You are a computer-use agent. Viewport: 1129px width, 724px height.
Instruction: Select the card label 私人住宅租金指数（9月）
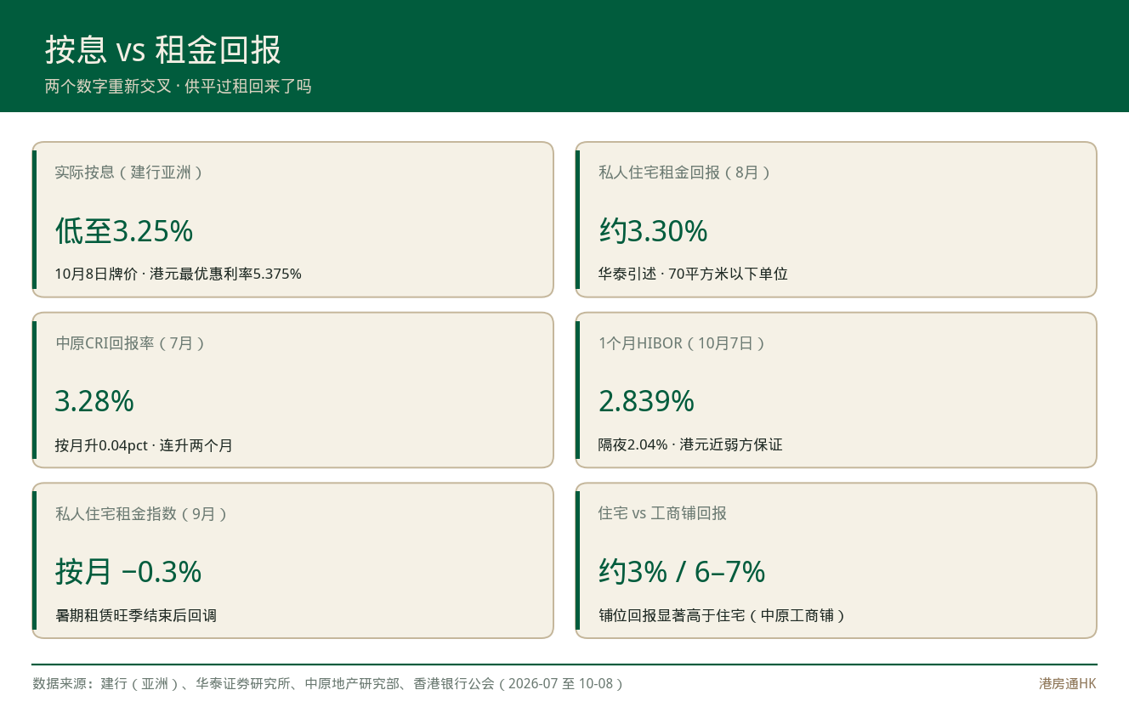point(142,513)
